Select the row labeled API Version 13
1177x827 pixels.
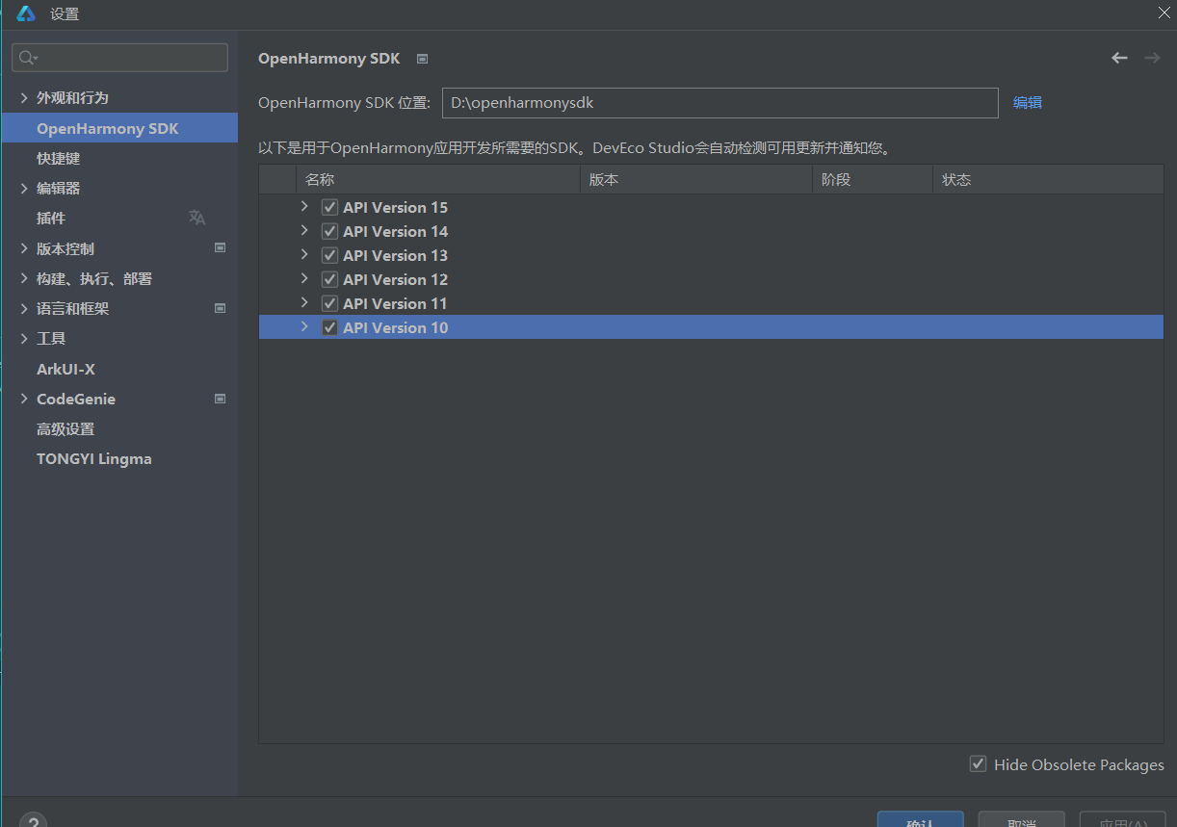pos(711,255)
